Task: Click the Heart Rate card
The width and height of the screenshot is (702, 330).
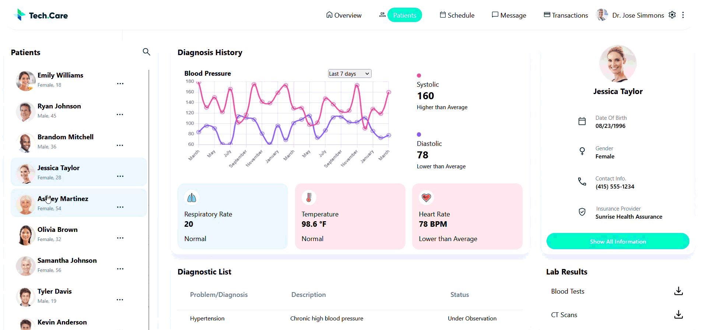Action: click(x=467, y=216)
